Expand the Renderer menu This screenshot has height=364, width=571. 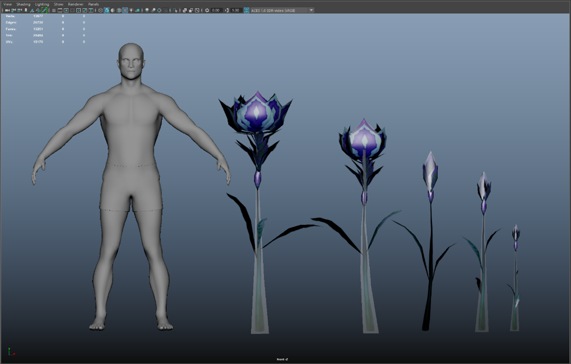click(x=76, y=4)
